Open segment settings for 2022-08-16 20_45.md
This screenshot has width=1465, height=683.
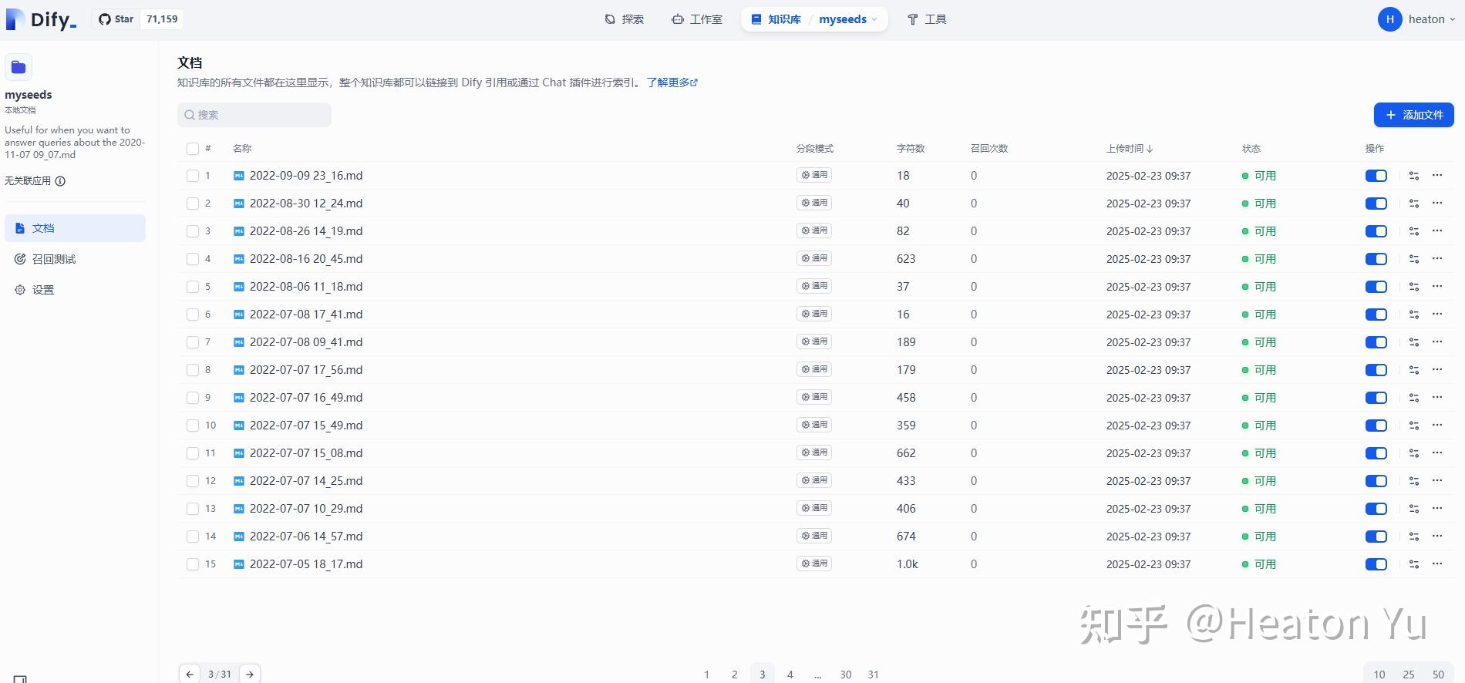point(1413,259)
